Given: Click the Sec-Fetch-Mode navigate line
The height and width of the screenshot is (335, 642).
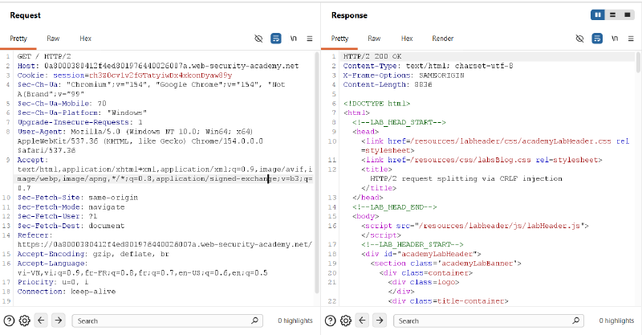Looking at the screenshot, I should (x=71, y=206).
